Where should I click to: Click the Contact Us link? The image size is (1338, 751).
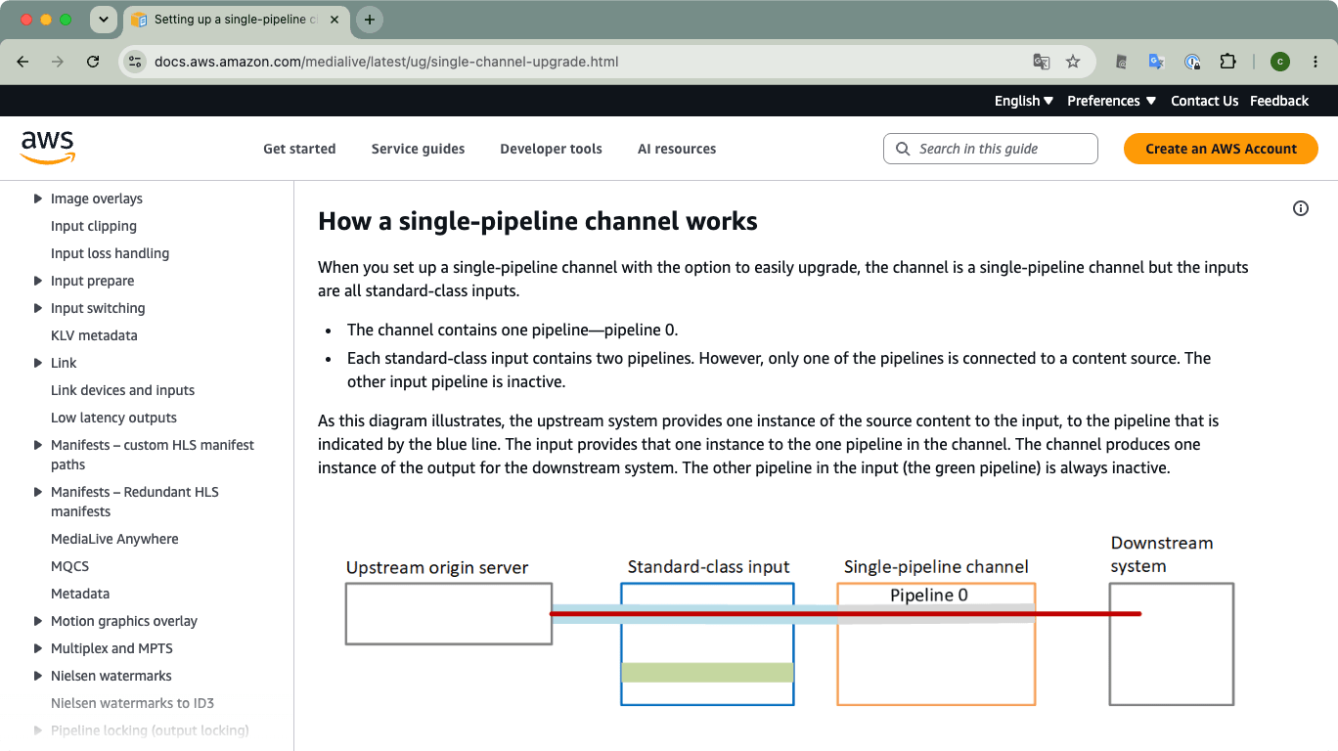click(x=1204, y=101)
